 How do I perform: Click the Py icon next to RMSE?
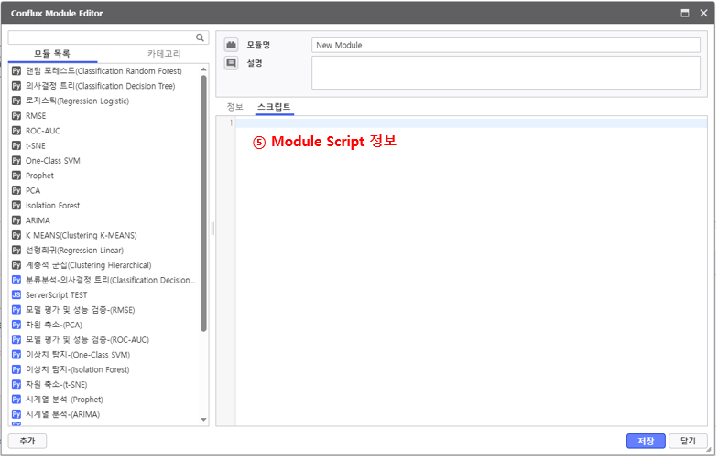coord(16,116)
